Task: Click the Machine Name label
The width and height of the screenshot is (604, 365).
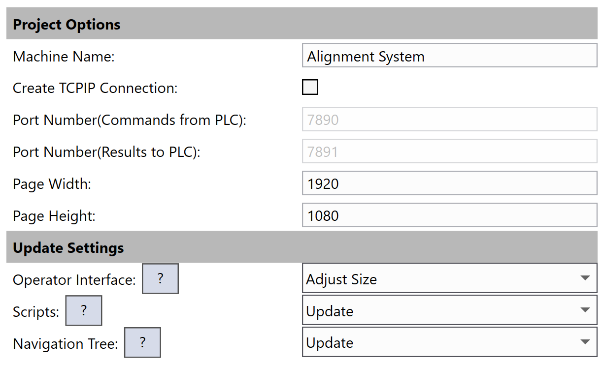Action: tap(64, 57)
